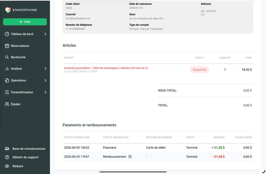Expand the Paramétrisation chevron
The width and height of the screenshot is (266, 174).
pos(45,92)
